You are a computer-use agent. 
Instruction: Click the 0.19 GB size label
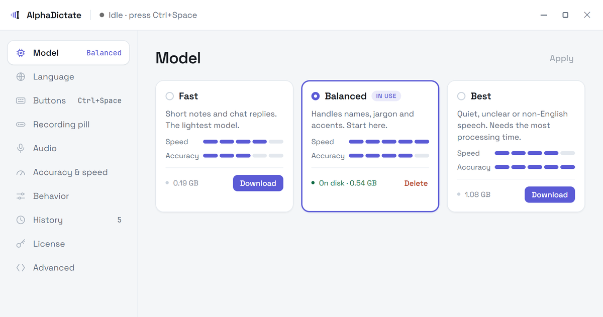pos(186,183)
